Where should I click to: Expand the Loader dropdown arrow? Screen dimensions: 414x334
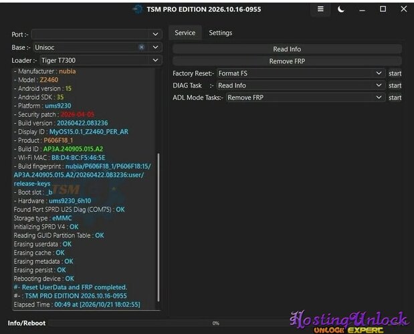coord(156,60)
